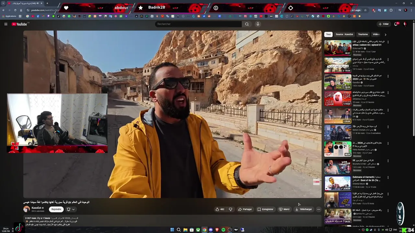
Task: Open more video actions ellipsis
Action: pyautogui.click(x=318, y=209)
